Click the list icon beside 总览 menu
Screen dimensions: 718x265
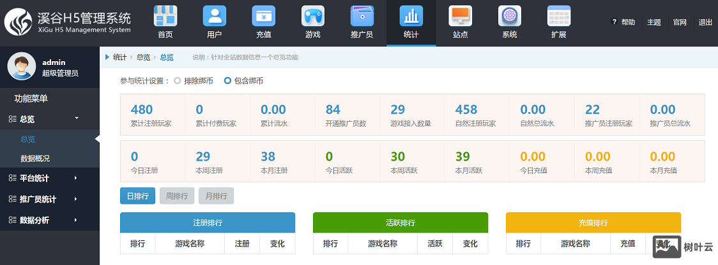[12, 118]
